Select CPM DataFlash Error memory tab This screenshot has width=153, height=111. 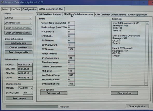pyautogui.click(x=78, y=14)
